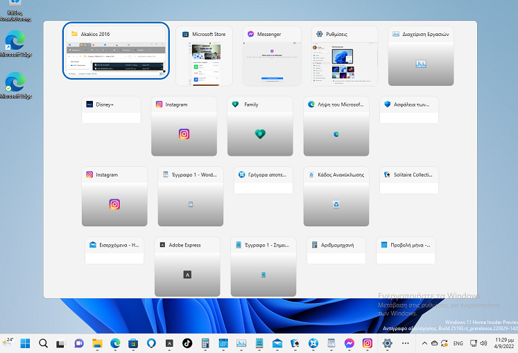The image size is (518, 353).
Task: Click the WordPad document icon on taskbar
Action: [x=331, y=343]
